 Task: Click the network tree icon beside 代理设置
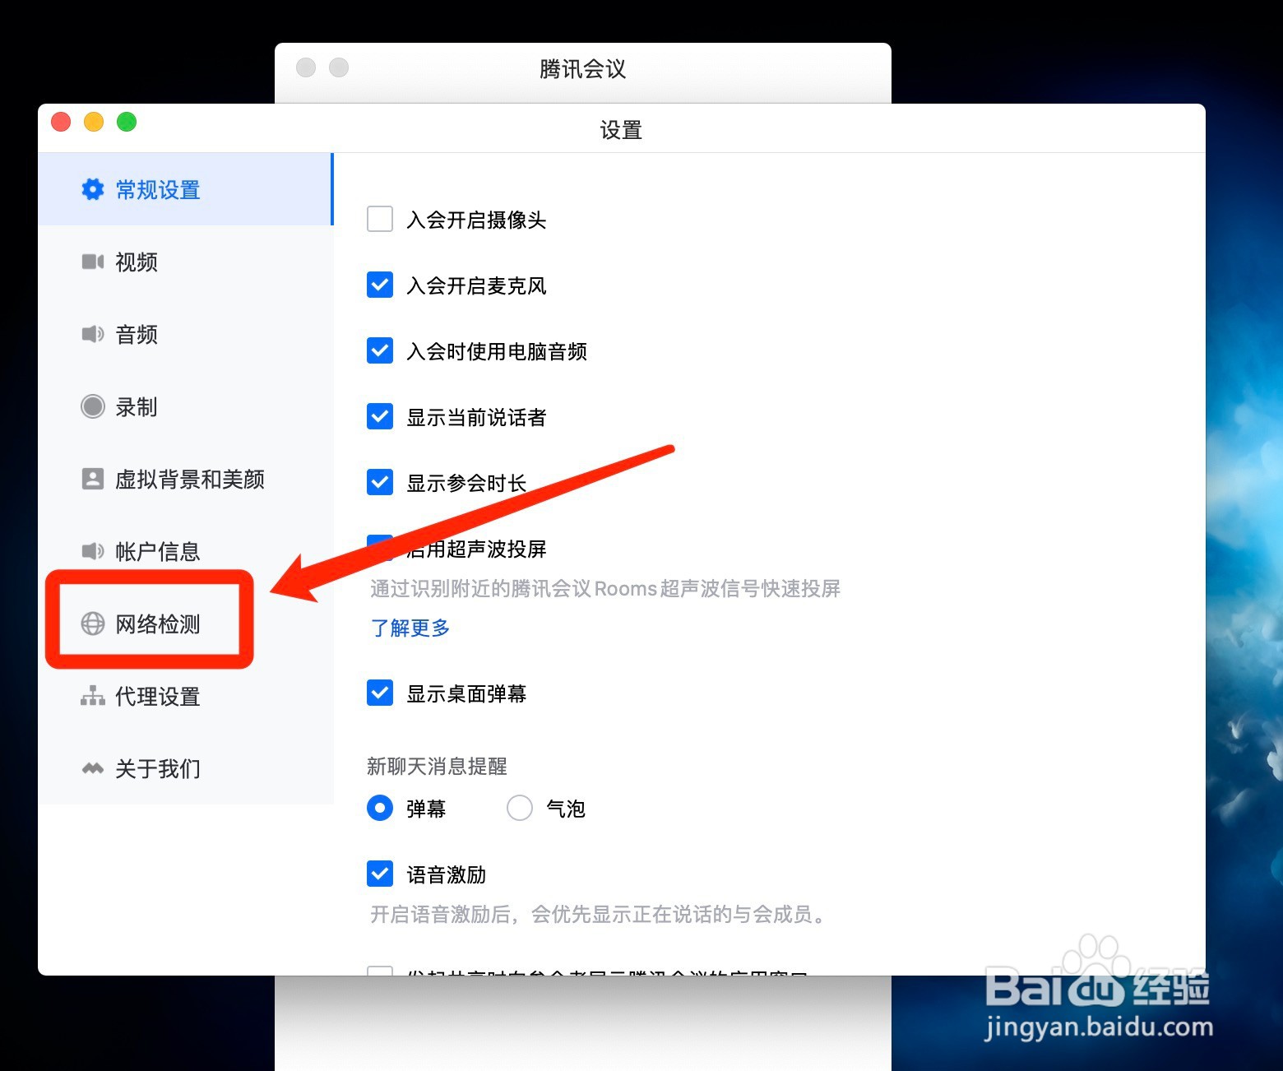[93, 696]
